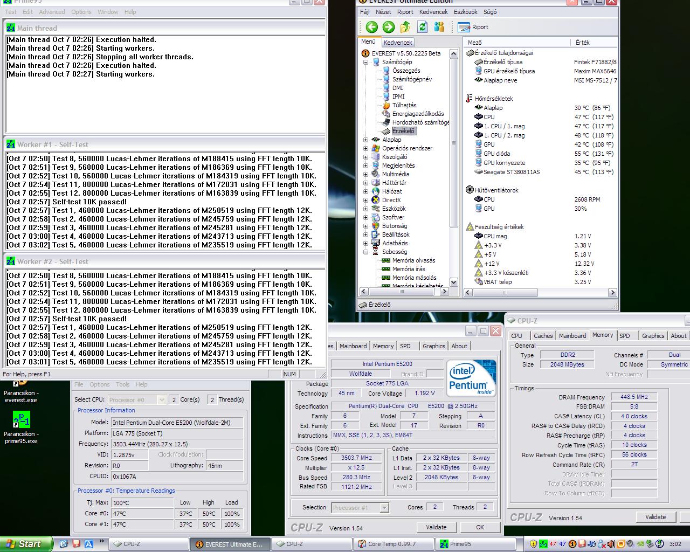Click OK button in CPU-Z window

480,527
